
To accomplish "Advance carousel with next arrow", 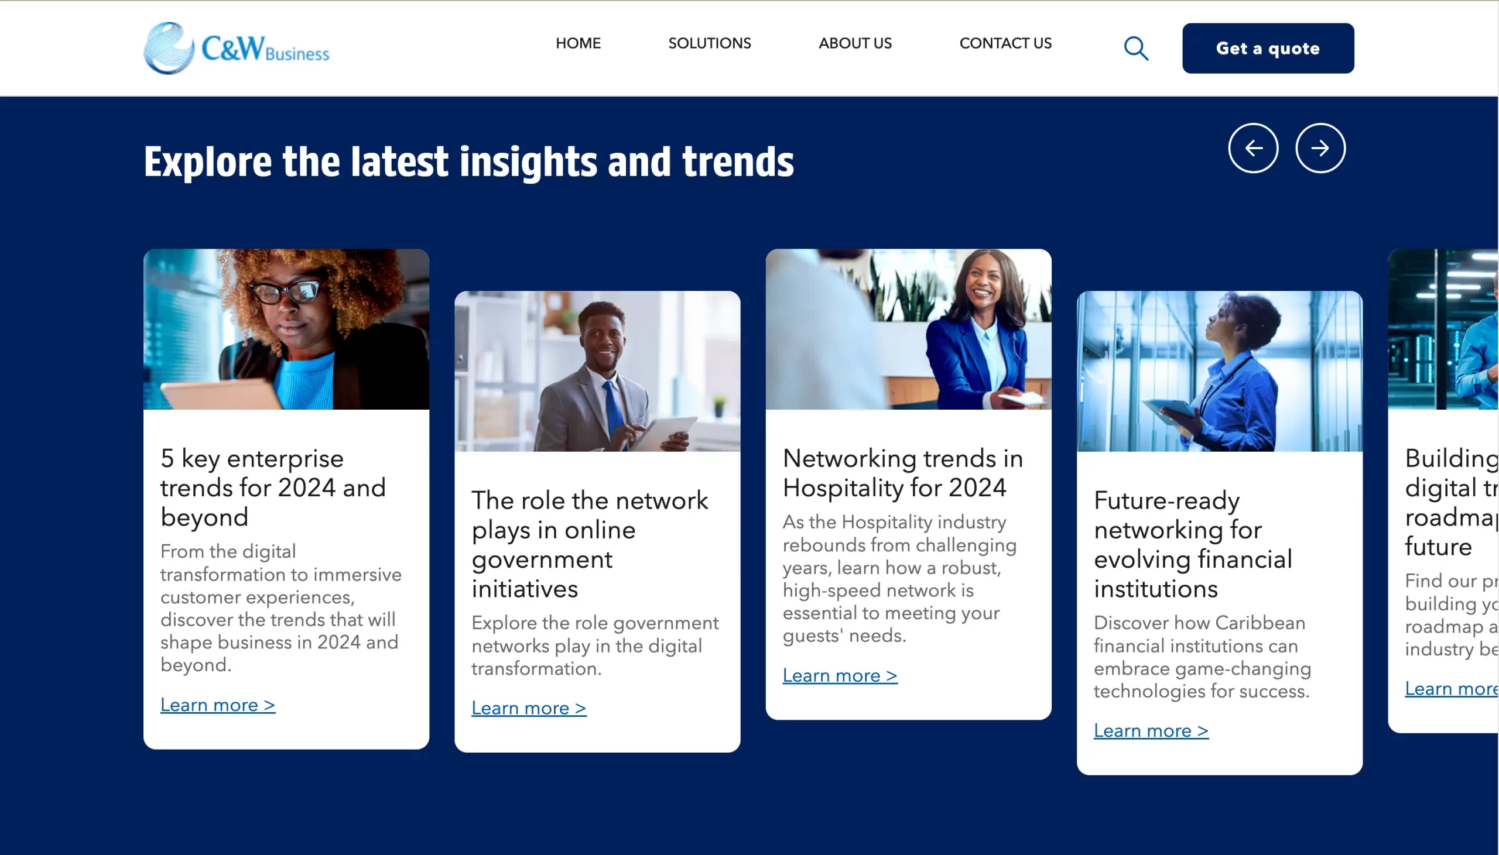I will pyautogui.click(x=1320, y=148).
